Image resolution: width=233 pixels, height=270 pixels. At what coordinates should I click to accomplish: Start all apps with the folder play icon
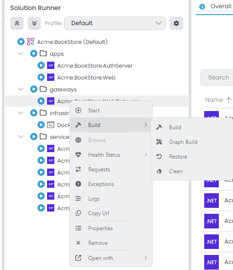tap(34, 53)
